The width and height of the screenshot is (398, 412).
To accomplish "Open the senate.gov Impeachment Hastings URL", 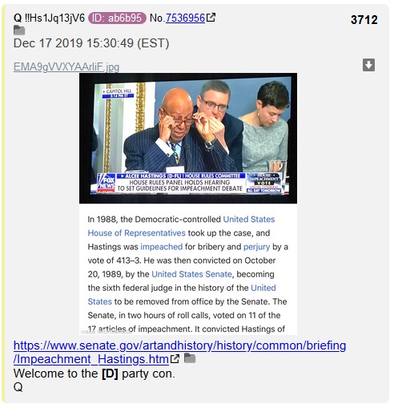I will click(x=179, y=352).
